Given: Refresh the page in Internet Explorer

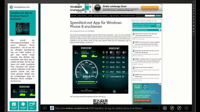Looking at the screenshot, I should [165, 108].
